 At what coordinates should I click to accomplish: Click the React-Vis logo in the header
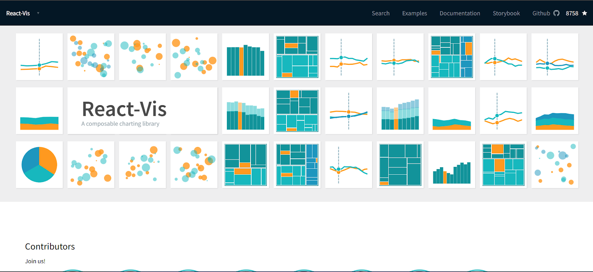pos(18,13)
